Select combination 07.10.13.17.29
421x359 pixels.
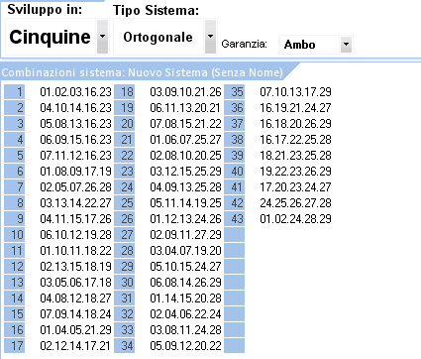pyautogui.click(x=295, y=92)
